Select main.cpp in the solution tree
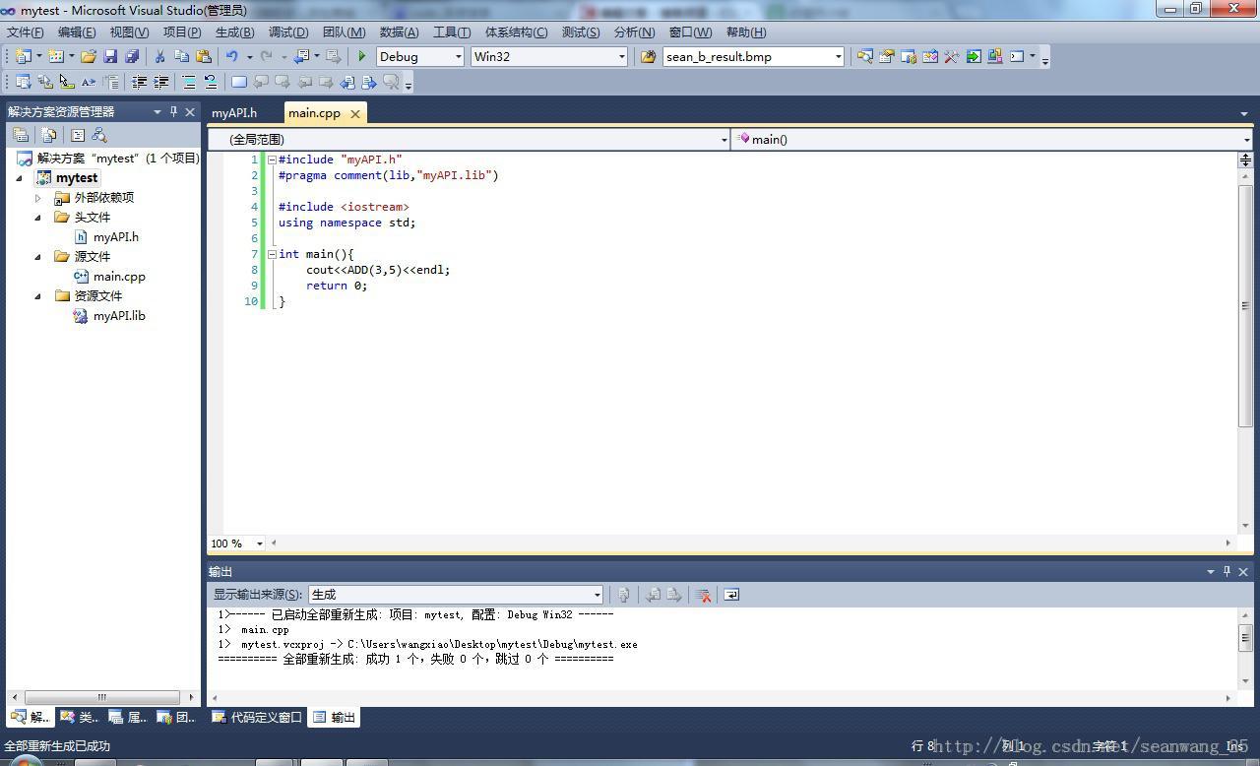Viewport: 1260px width, 766px height. pyautogui.click(x=119, y=277)
